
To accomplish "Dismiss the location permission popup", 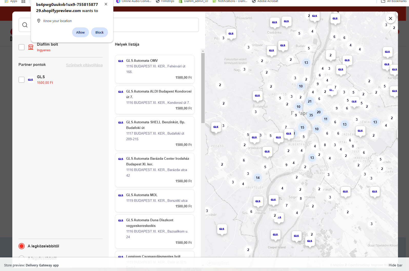I will coord(106,4).
